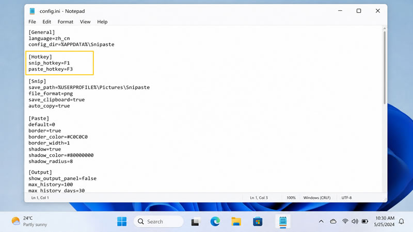The image size is (413, 232).
Task: Open the Edit menu
Action: coord(46,22)
